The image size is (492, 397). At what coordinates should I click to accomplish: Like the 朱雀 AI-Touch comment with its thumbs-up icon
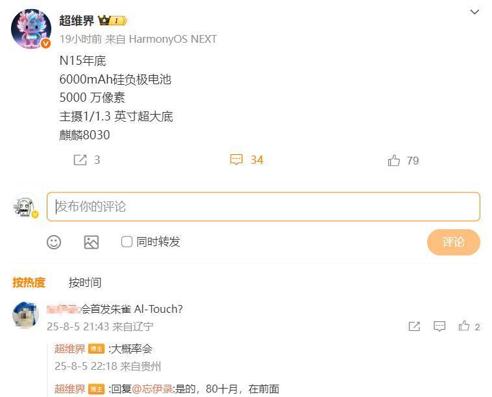coord(463,326)
